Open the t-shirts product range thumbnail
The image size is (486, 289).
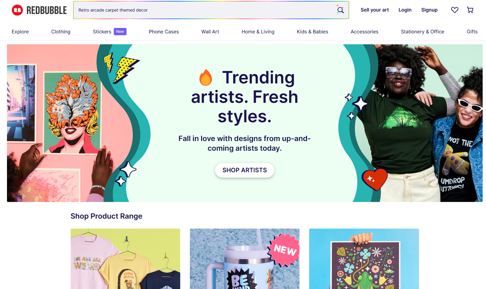(125, 259)
